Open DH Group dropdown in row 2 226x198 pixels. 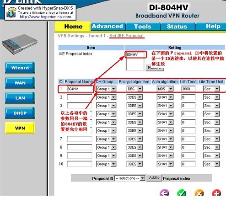[x=106, y=97]
